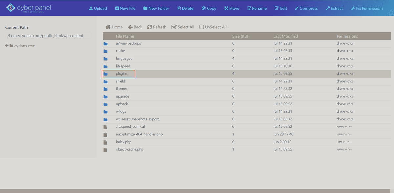This screenshot has height=193, width=394.
Task: Click the index.php file icon
Action: click(x=105, y=142)
